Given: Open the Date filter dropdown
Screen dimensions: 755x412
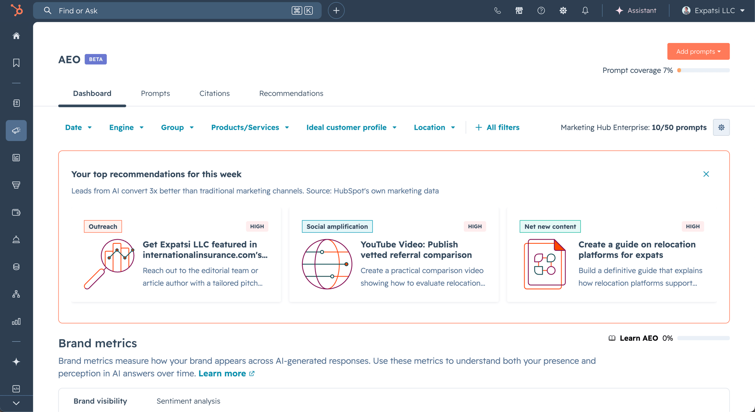Looking at the screenshot, I should click(79, 128).
